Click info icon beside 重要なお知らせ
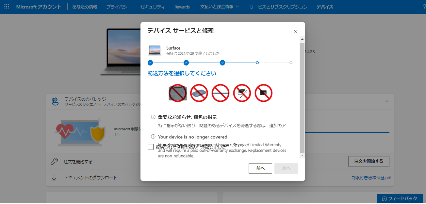This screenshot has width=426, height=204. click(153, 117)
